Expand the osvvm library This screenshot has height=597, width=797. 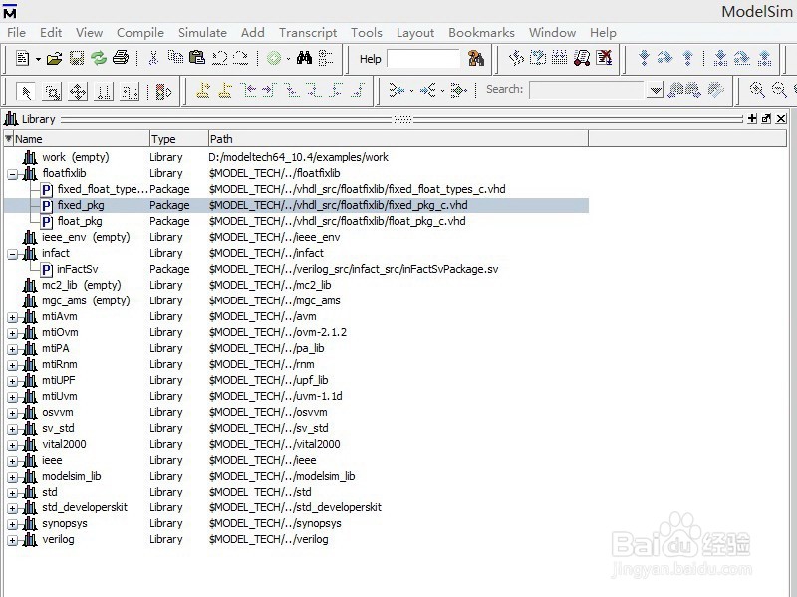pos(12,414)
